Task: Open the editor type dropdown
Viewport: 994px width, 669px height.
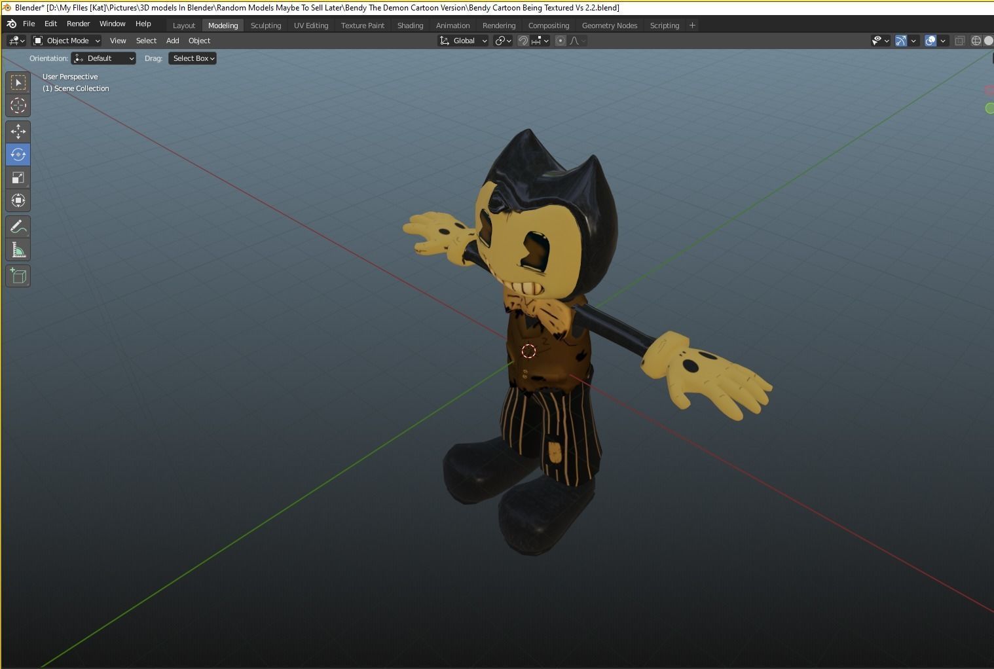Action: (16, 41)
